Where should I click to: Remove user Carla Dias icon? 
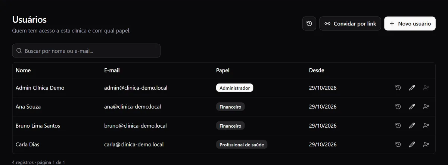426,144
